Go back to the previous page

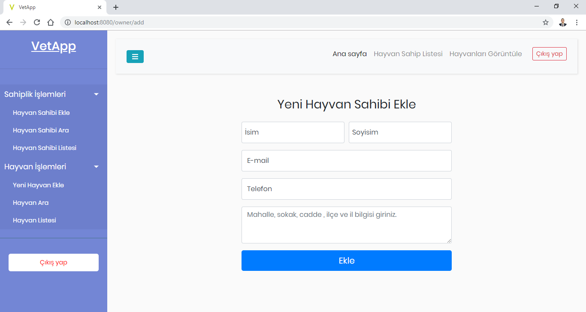(x=9, y=23)
